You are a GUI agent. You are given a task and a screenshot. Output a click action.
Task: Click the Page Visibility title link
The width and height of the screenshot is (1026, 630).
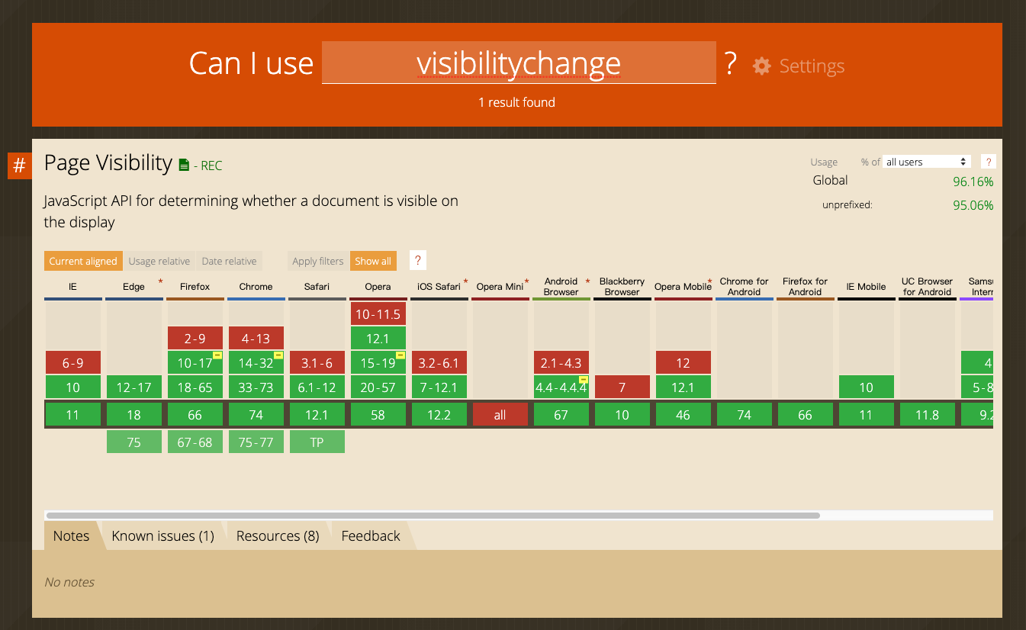(x=108, y=162)
